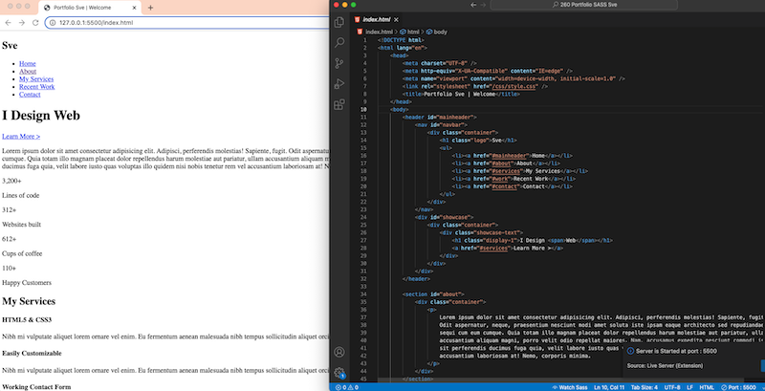
Task: Click the header id="mainheader" code line
Action: [440, 117]
